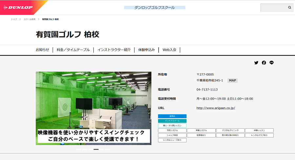Click 予約システム tag

point(172,130)
